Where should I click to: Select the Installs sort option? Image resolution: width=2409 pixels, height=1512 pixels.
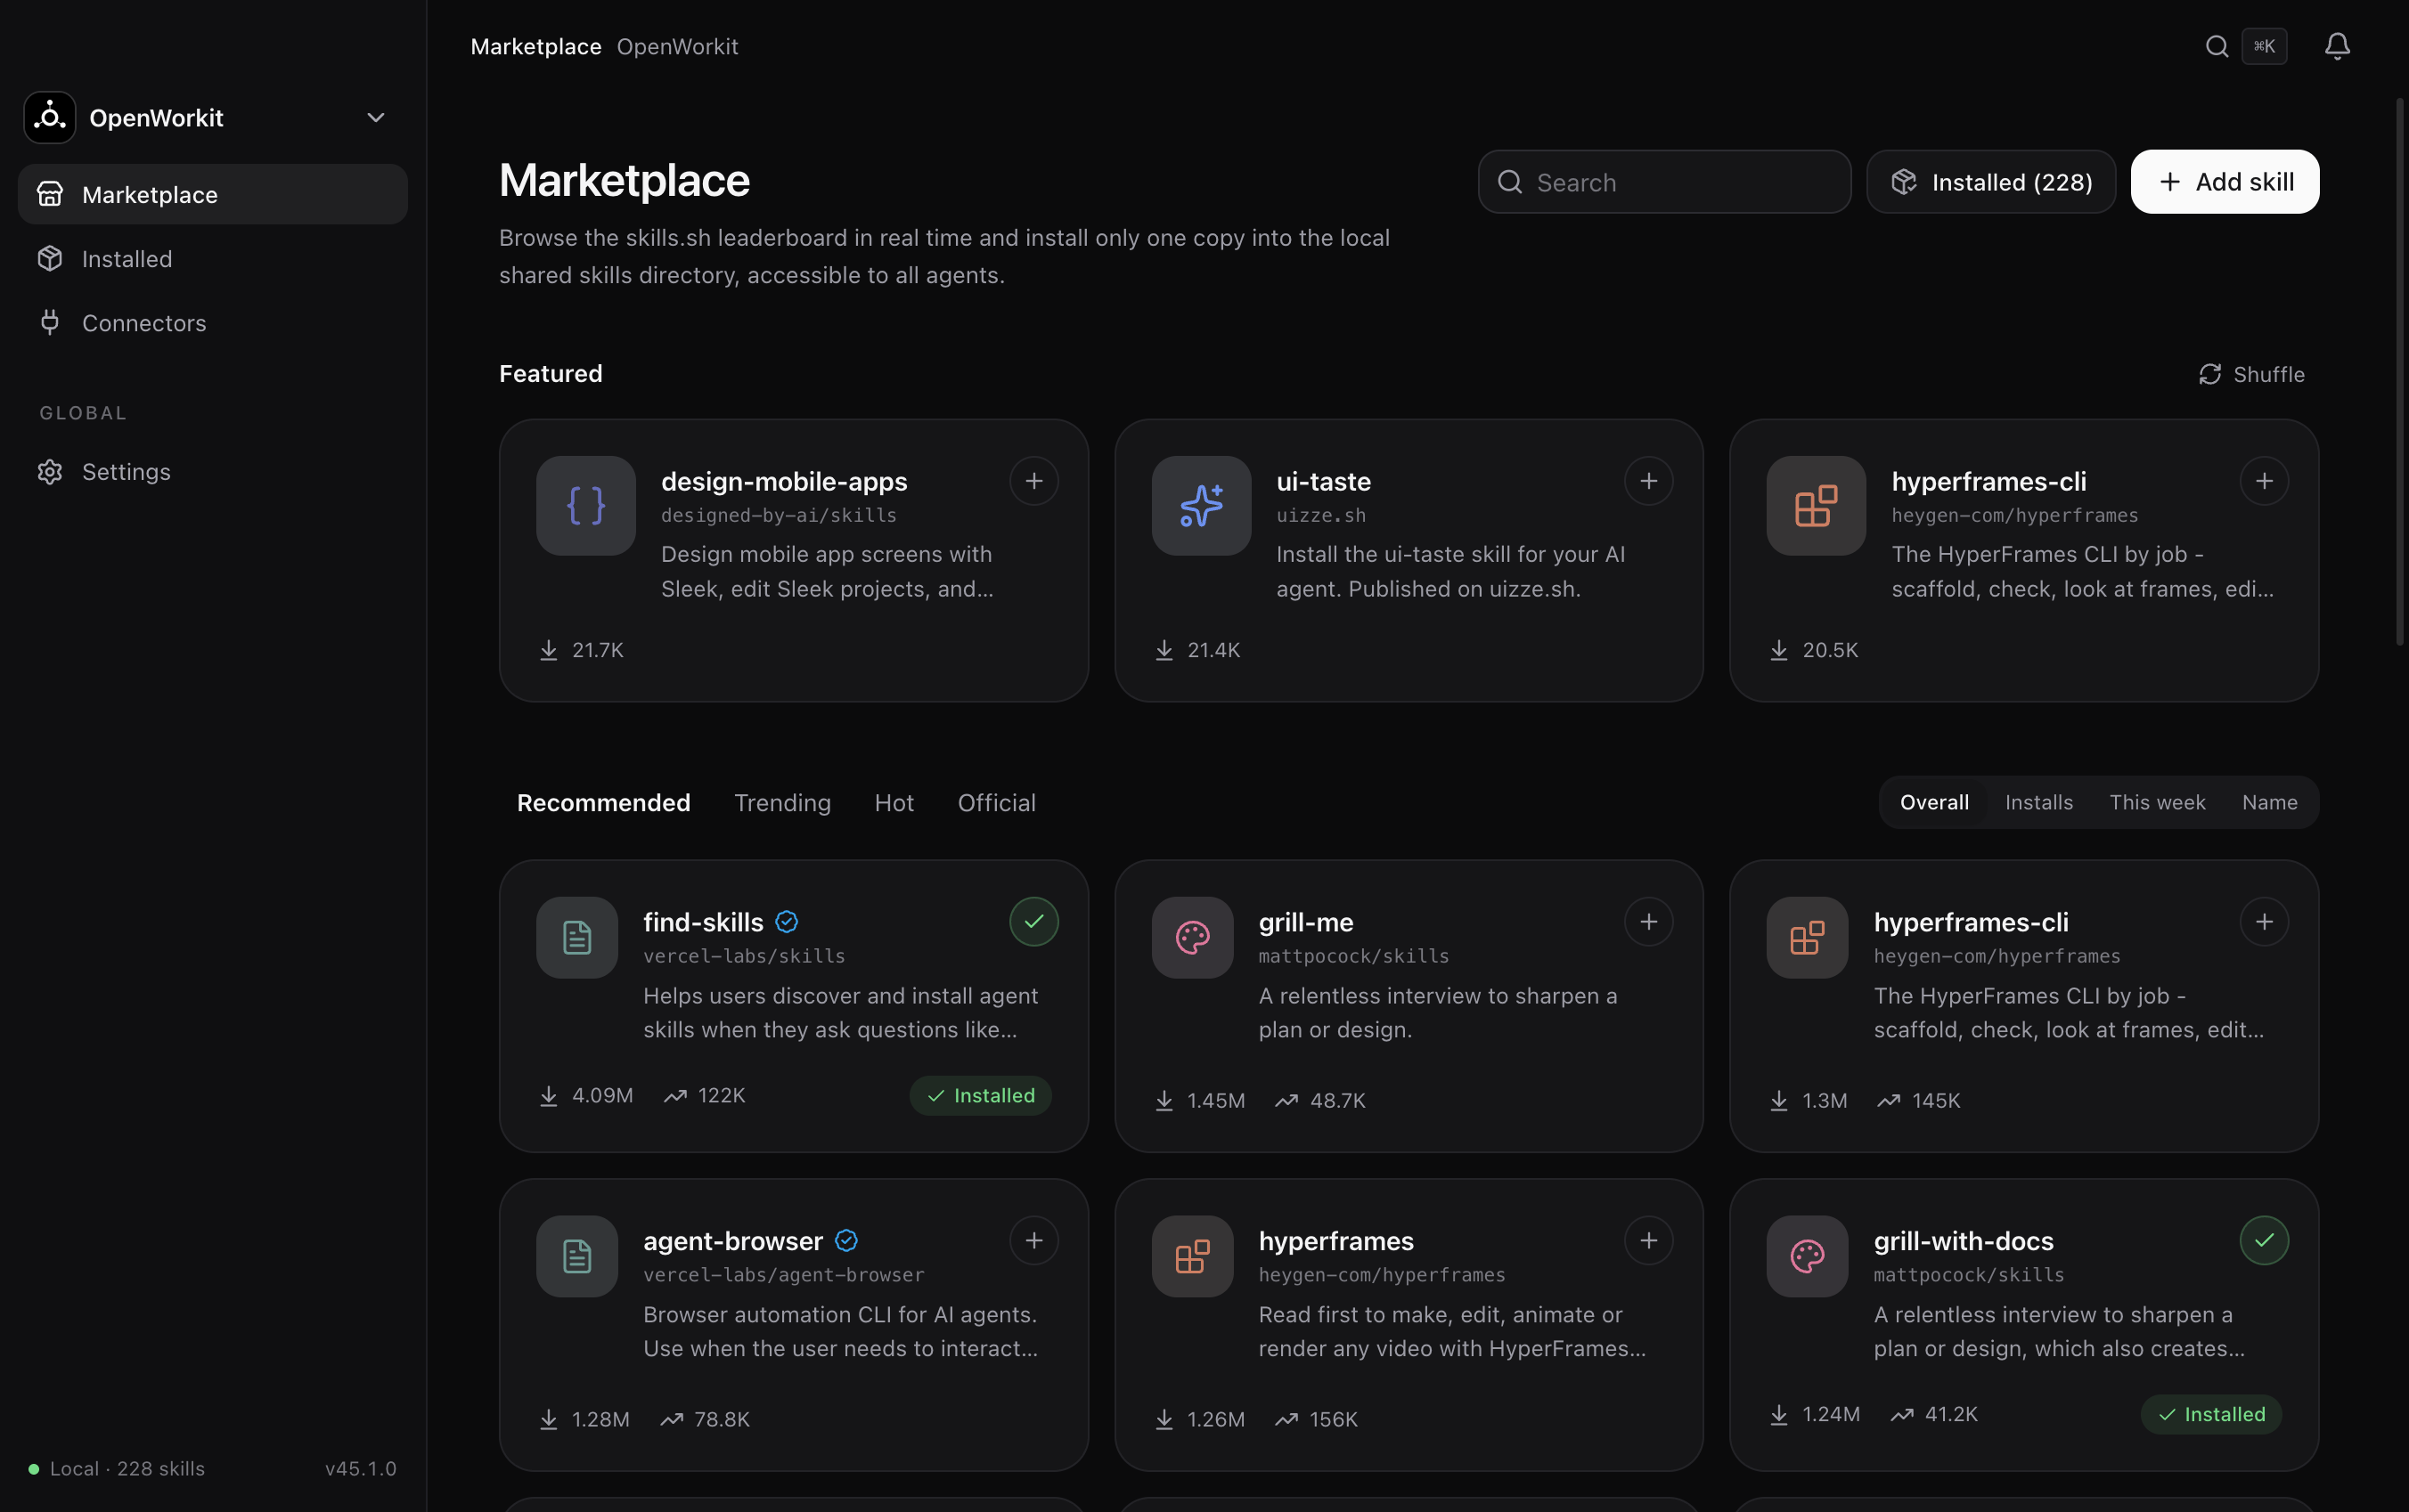(2037, 803)
